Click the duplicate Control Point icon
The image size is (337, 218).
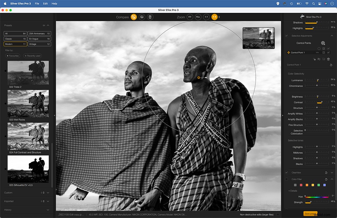pyautogui.click(x=324, y=59)
